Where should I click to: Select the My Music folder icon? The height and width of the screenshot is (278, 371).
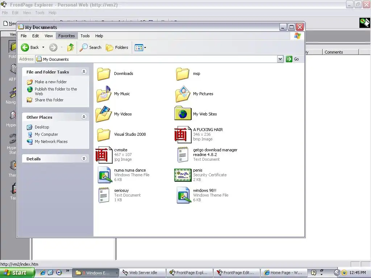[104, 94]
